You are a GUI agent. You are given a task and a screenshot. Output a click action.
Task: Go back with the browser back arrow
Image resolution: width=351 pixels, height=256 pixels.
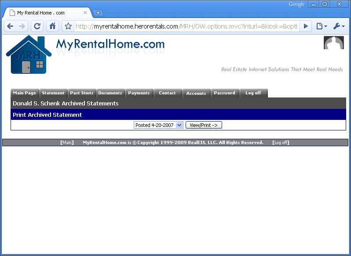point(10,26)
